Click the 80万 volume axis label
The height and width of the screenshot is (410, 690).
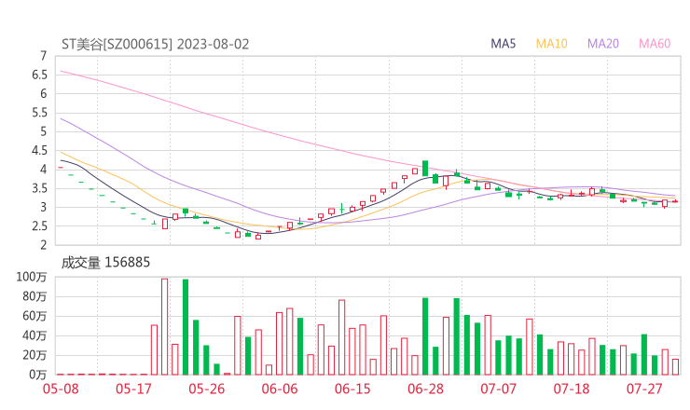point(34,296)
